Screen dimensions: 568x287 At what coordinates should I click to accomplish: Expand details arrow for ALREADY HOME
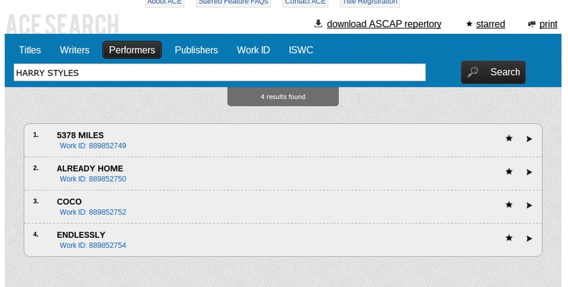point(529,172)
